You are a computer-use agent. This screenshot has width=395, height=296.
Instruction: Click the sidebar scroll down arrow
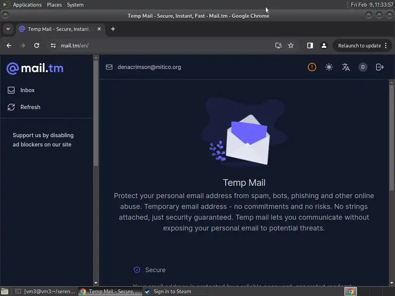pyautogui.click(x=96, y=283)
